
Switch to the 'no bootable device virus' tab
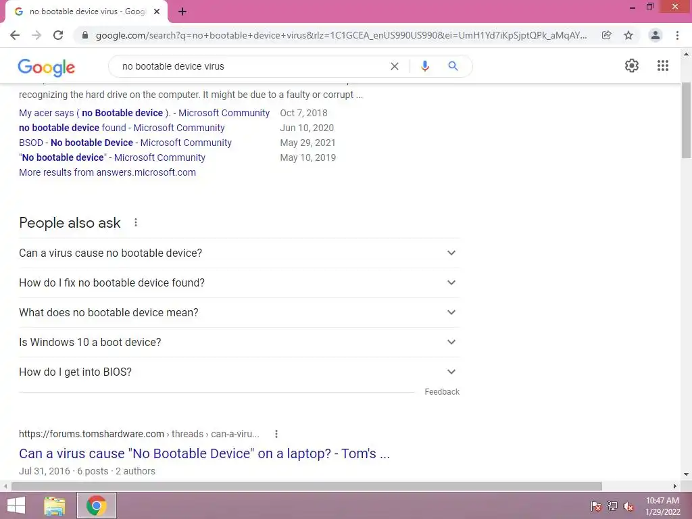[86, 12]
